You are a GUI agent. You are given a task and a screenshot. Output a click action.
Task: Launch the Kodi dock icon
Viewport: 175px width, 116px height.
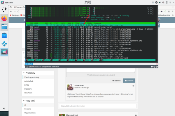tap(4, 44)
